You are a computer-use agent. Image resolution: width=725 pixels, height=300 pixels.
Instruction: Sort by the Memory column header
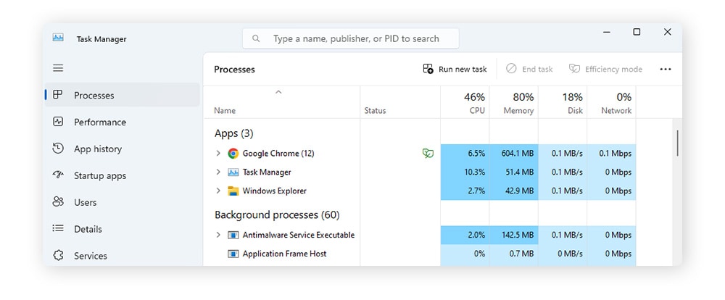pyautogui.click(x=514, y=102)
